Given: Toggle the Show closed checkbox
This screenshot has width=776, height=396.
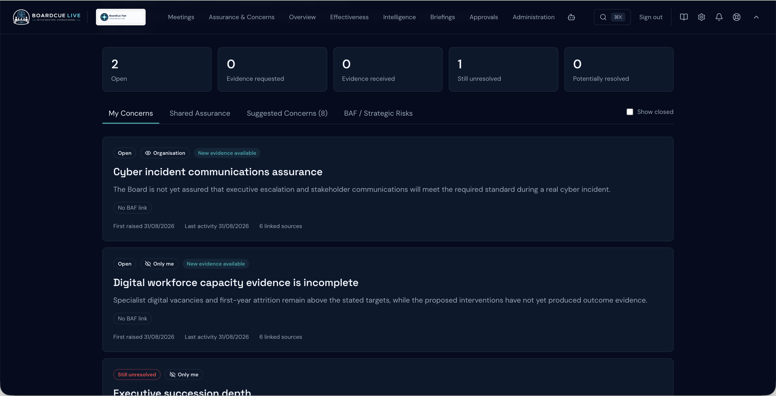Looking at the screenshot, I should (x=630, y=112).
